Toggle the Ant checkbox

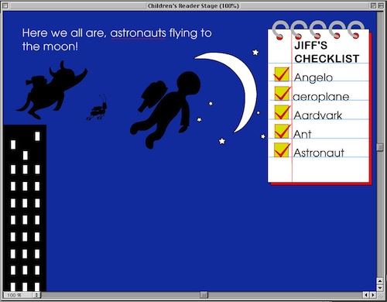point(282,131)
